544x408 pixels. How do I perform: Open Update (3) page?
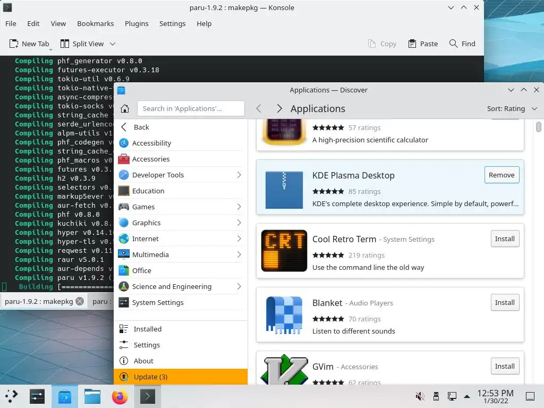click(181, 377)
